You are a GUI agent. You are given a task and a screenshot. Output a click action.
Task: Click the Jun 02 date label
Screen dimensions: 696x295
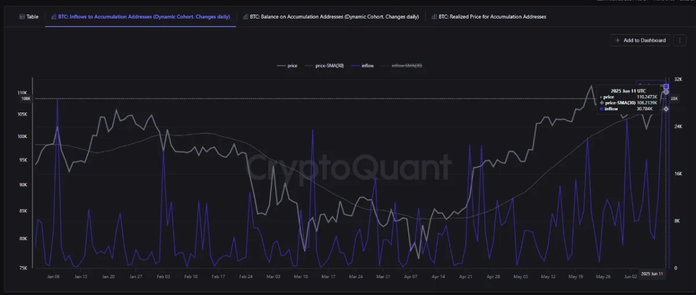click(632, 277)
